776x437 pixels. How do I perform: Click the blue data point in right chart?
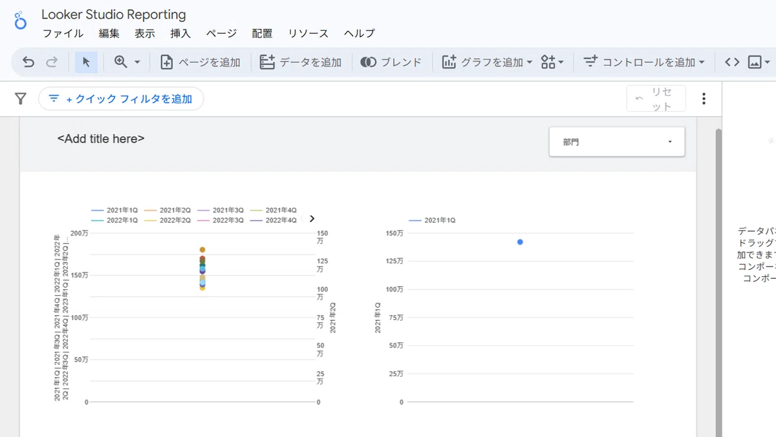pos(520,242)
